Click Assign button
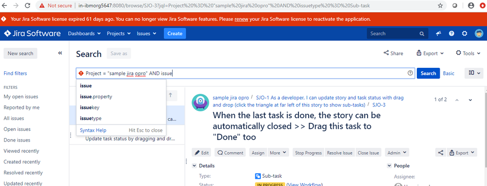This screenshot has width=487, height=186. point(258,152)
